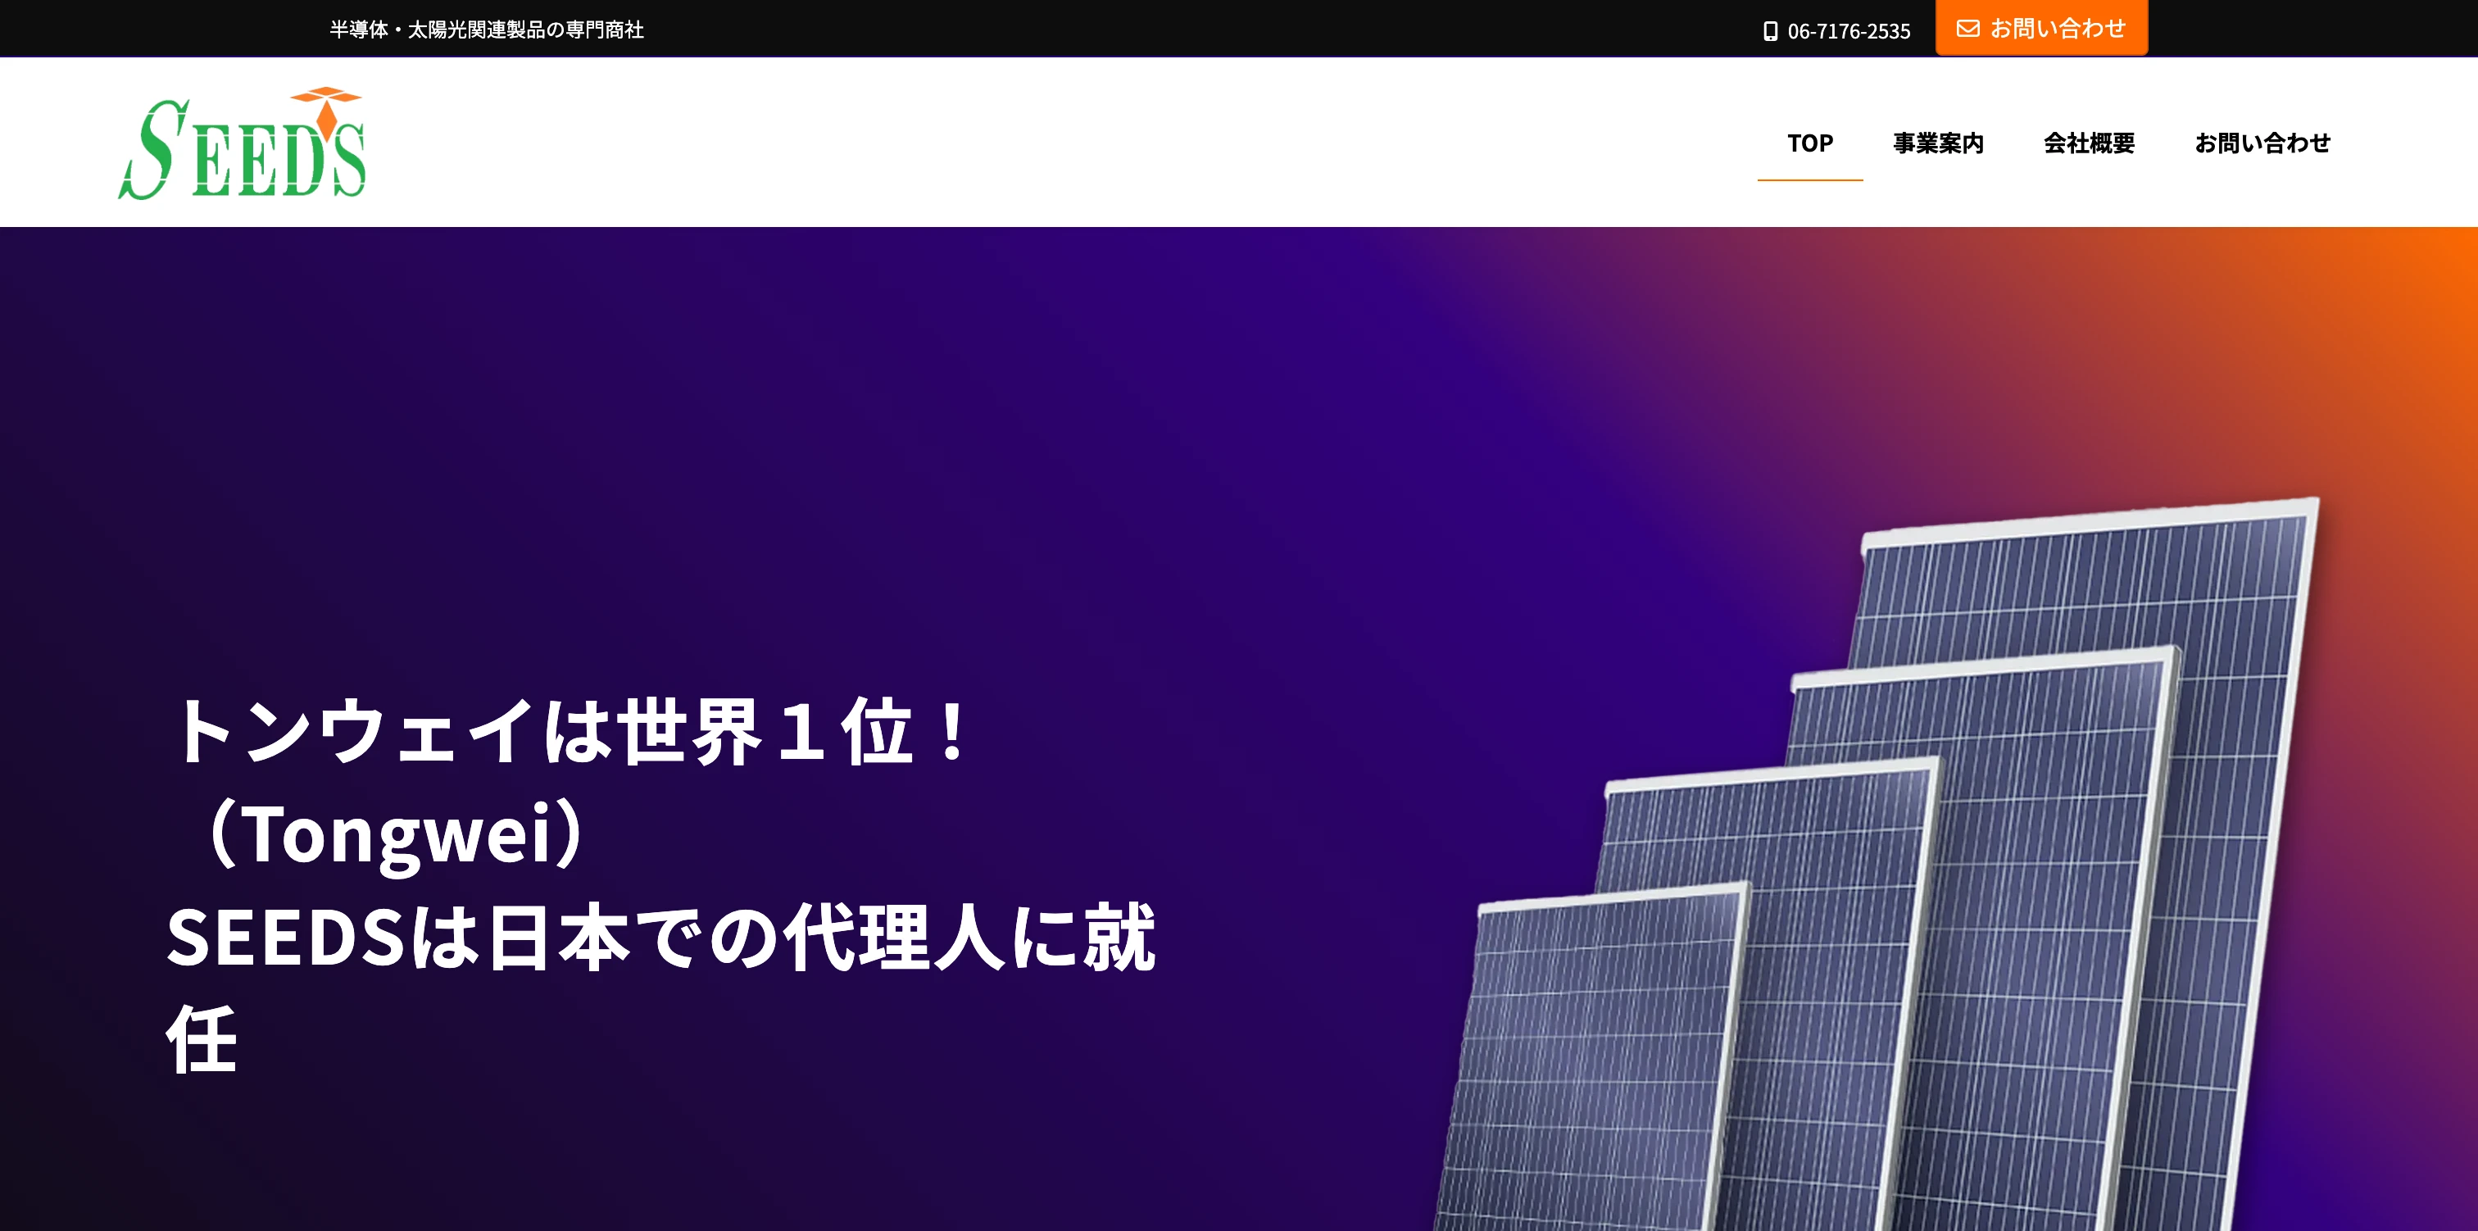The width and height of the screenshot is (2478, 1231).
Task: Open the 事業案内 menu item
Action: [1936, 143]
